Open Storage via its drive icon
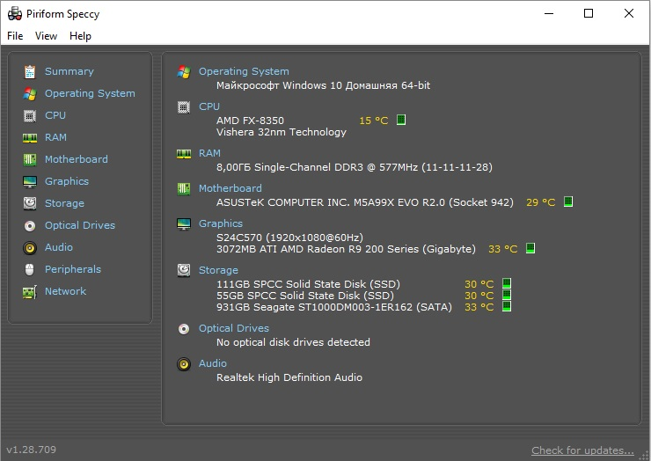Screen dimensions: 651x461 point(30,203)
